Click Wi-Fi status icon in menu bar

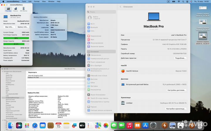[x=179, y=1]
